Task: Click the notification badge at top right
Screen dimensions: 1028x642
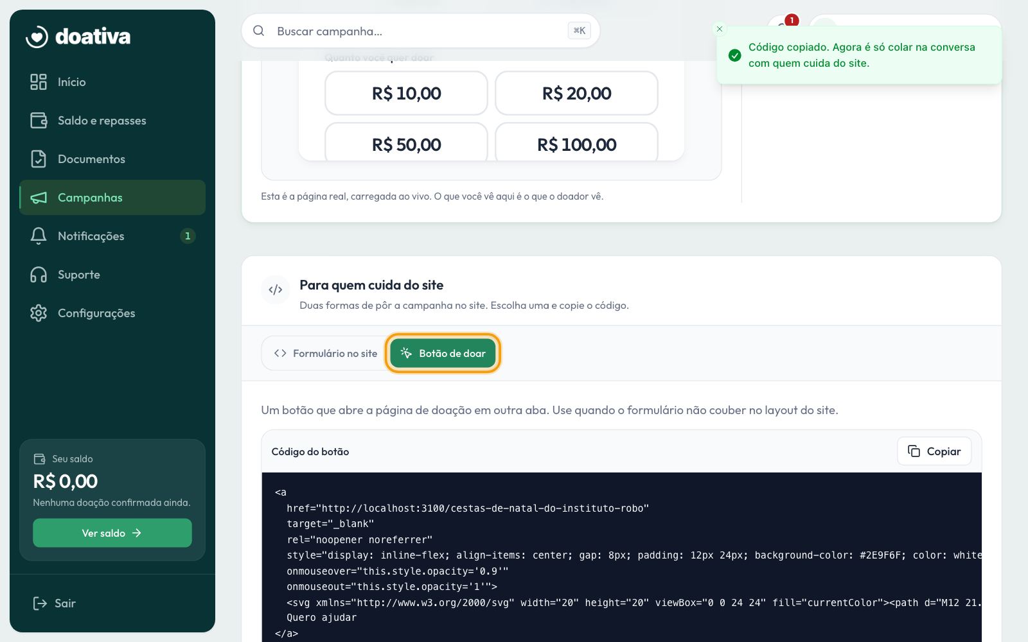Action: 792,20
